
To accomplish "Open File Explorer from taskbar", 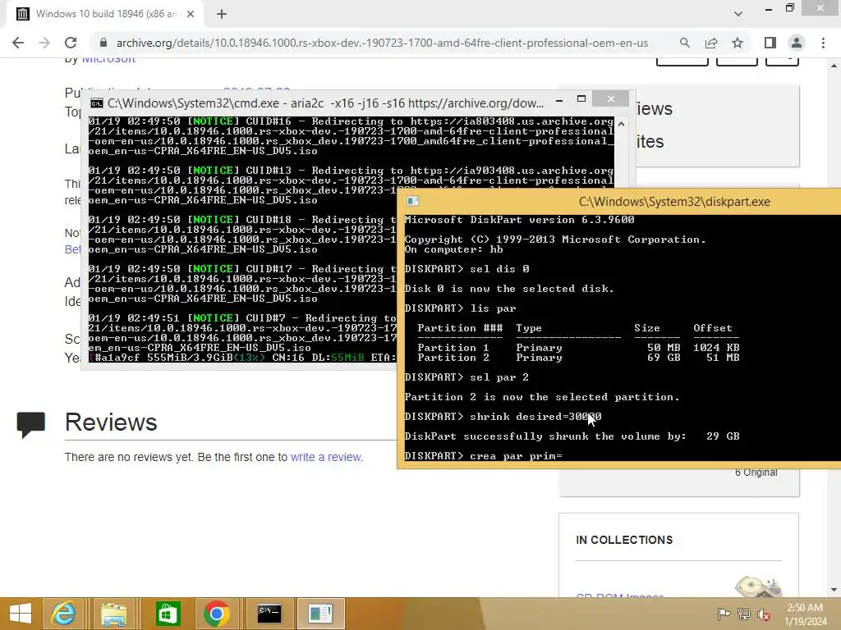I will [x=113, y=614].
